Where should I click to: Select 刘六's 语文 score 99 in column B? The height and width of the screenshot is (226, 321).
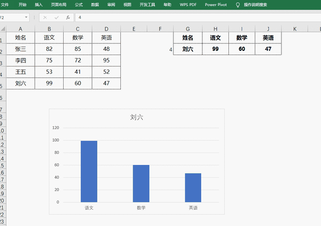pos(49,84)
